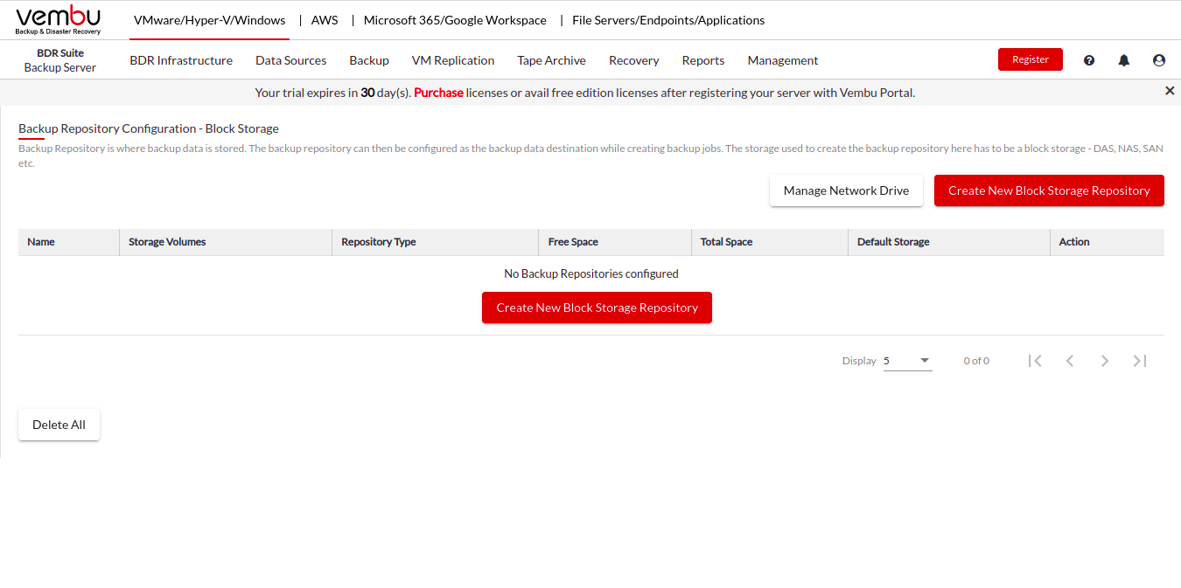Open the Backup menu
The width and height of the screenshot is (1181, 588).
click(x=369, y=60)
